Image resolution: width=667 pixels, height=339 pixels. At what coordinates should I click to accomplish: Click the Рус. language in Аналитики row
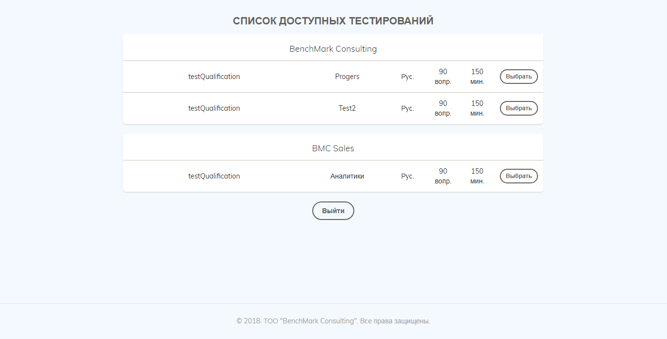408,176
